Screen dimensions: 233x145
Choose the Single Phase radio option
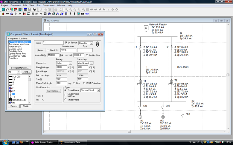click(66, 100)
